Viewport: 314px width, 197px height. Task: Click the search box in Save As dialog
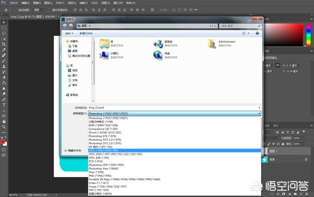click(x=240, y=26)
